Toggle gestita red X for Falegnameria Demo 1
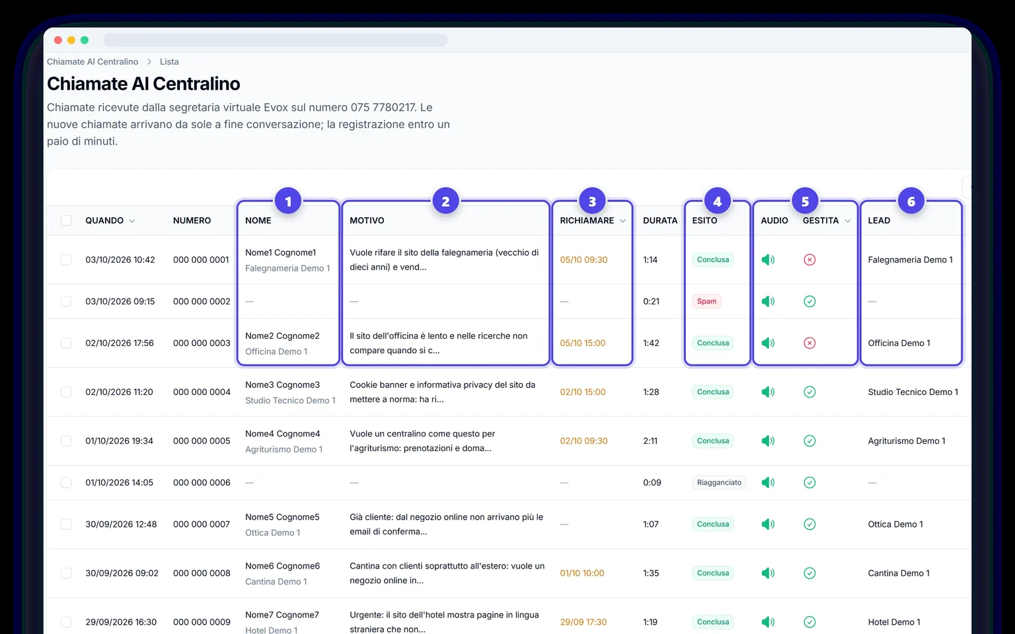Viewport: 1015px width, 634px height. coord(809,260)
